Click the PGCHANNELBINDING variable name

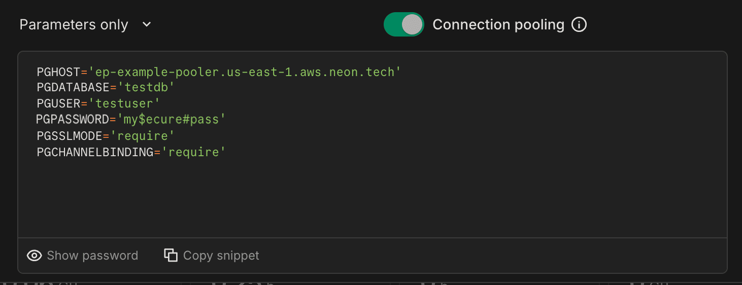95,151
